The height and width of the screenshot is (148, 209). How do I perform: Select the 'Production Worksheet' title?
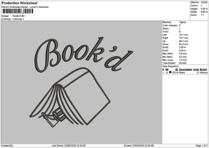[x=20, y=3]
